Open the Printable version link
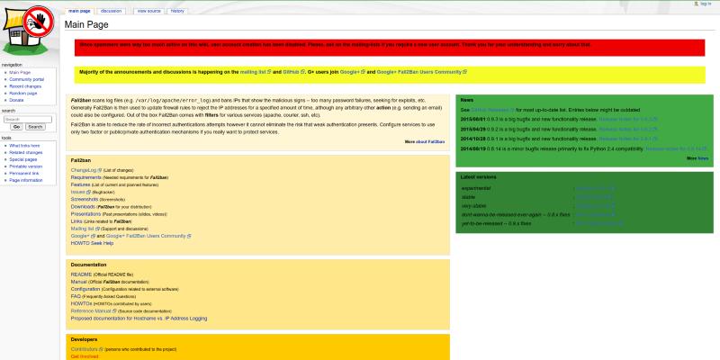The height and width of the screenshot is (360, 720). [25, 166]
